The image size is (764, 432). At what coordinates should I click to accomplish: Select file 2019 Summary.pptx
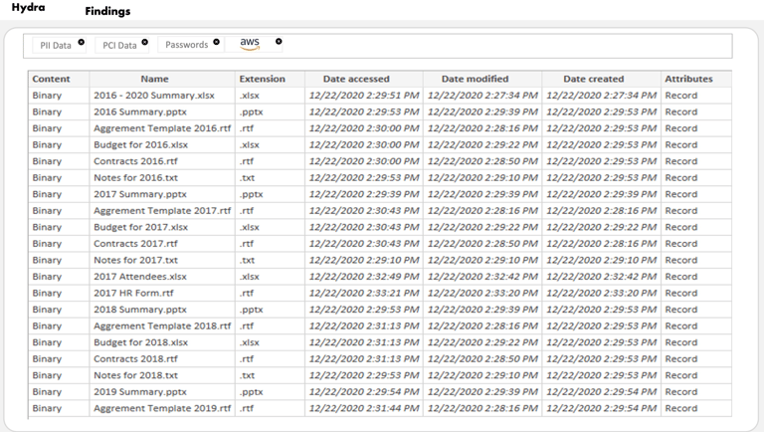[140, 392]
